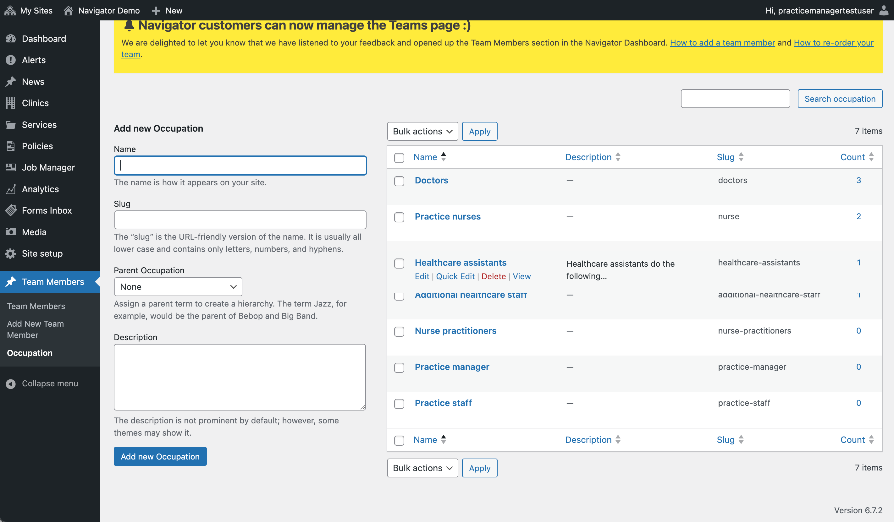The width and height of the screenshot is (894, 522).
Task: Sort by Count in the top header
Action: coord(857,157)
